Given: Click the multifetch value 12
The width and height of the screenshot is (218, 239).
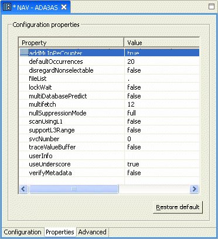Looking at the screenshot, I should tap(131, 104).
